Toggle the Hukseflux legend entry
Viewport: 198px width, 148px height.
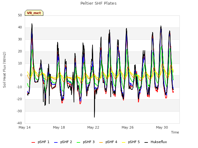click(x=156, y=142)
